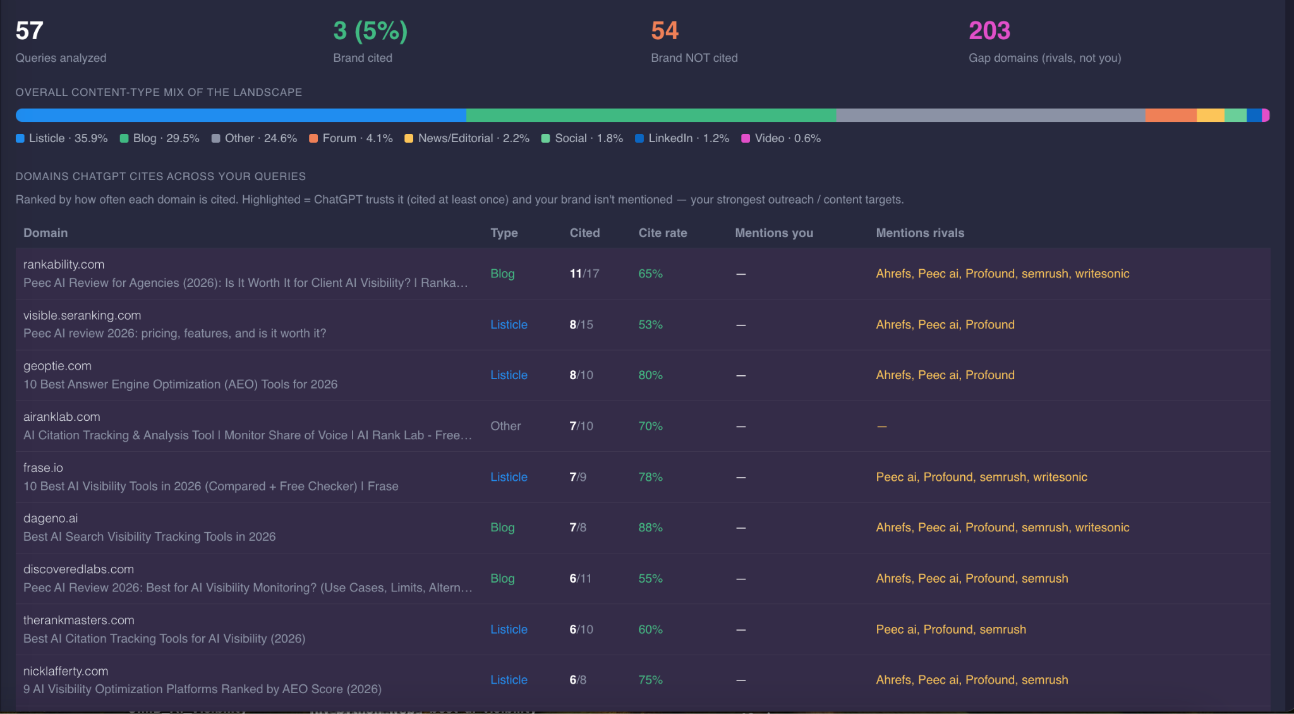Sort table by Cited column header
The image size is (1294, 714).
pyautogui.click(x=585, y=233)
